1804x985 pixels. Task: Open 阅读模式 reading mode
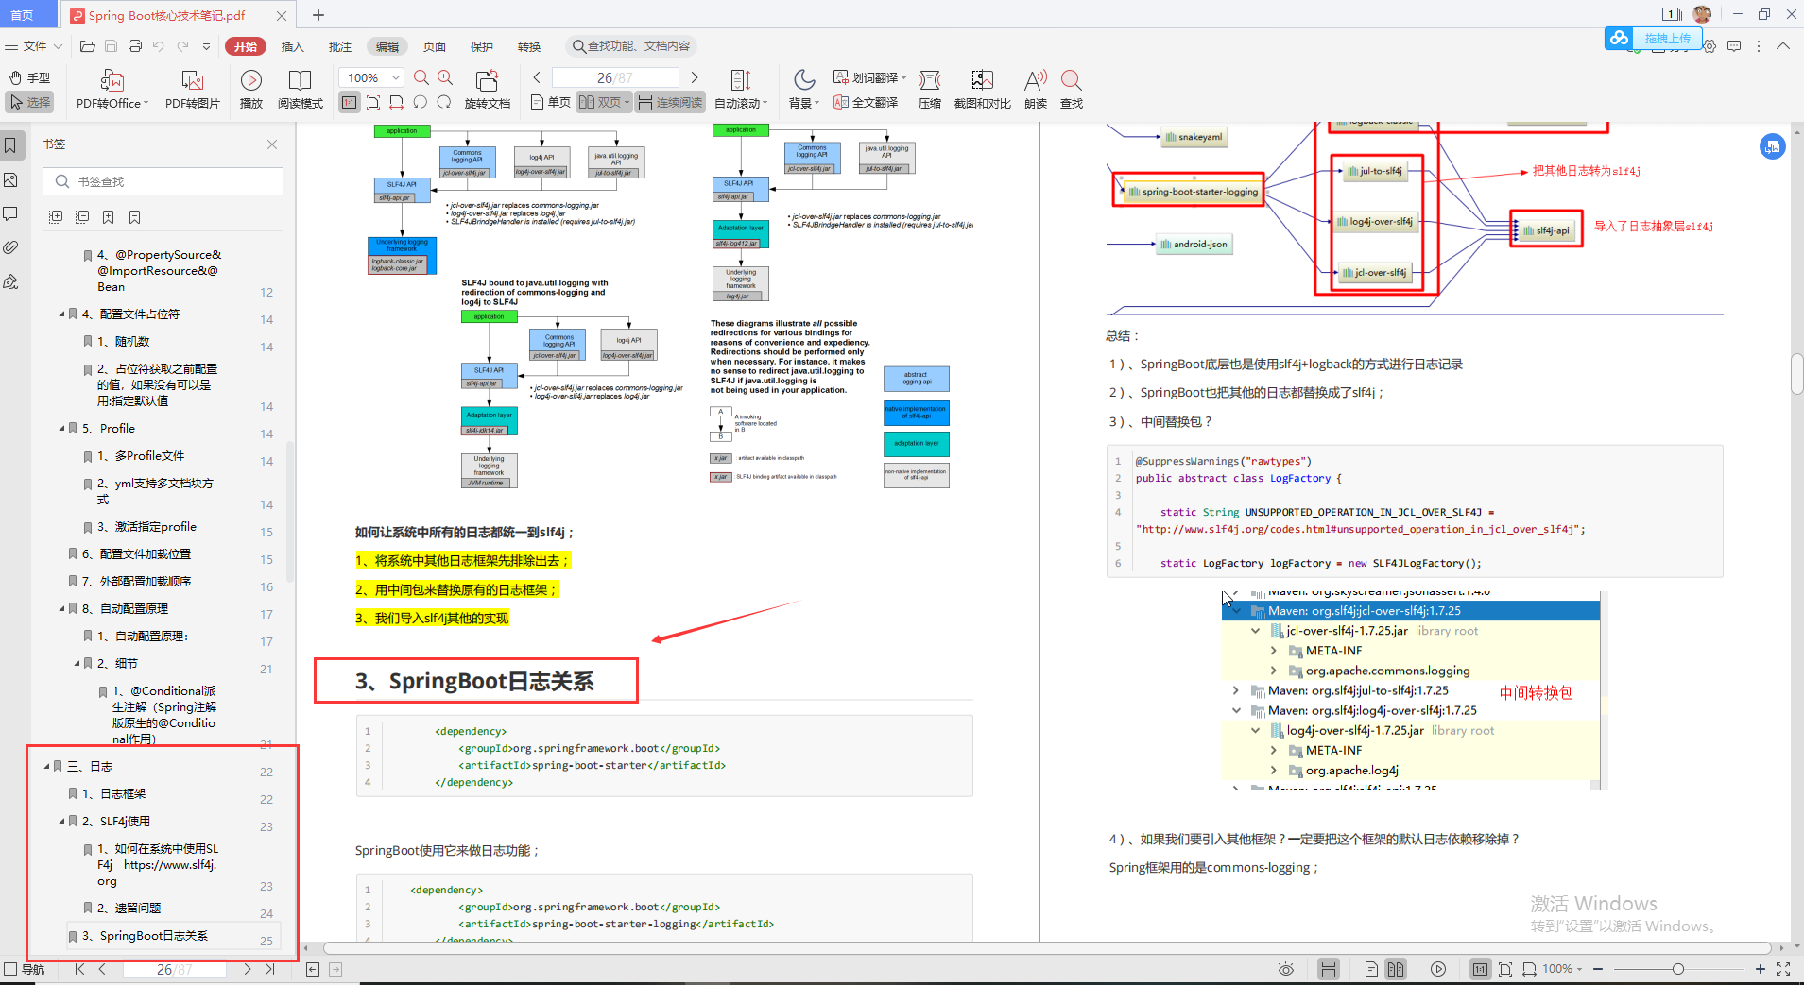tap(300, 80)
